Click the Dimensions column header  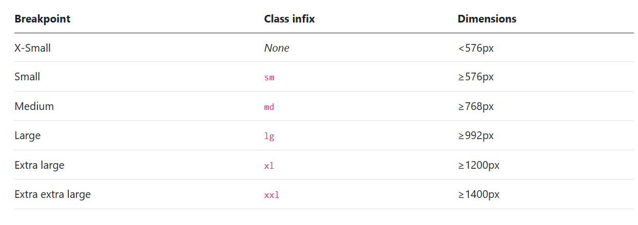[487, 19]
